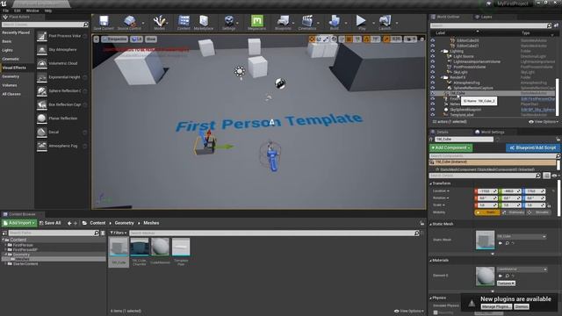Image resolution: width=562 pixels, height=316 pixels.
Task: Open the Modes toolbar icon
Action: coord(159,21)
